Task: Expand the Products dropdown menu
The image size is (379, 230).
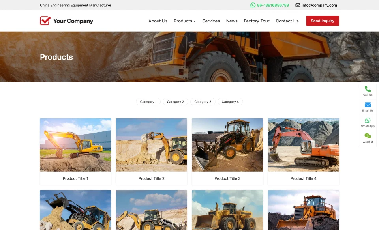Action: [184, 21]
